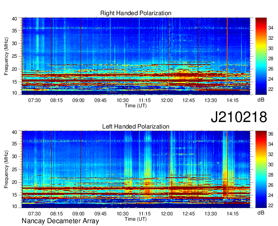Click the Nancay Decameter Array caption
Image resolution: width=278 pixels, height=226 pixels.
(x=60, y=221)
